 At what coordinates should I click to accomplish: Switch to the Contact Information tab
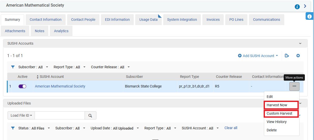click(x=46, y=20)
